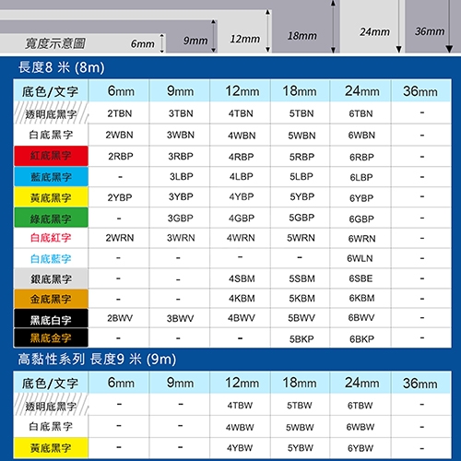Screen dimensions: 461x461
Task: Select model code 6TBN
Action: 361,113
